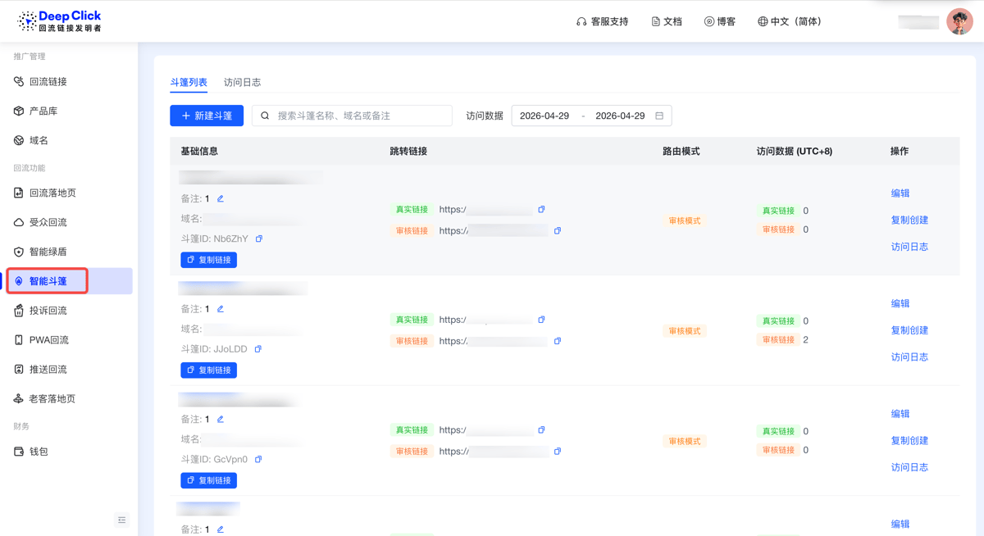Click 编辑 for cloak GcVpn0
The width and height of the screenshot is (984, 536).
(900, 414)
